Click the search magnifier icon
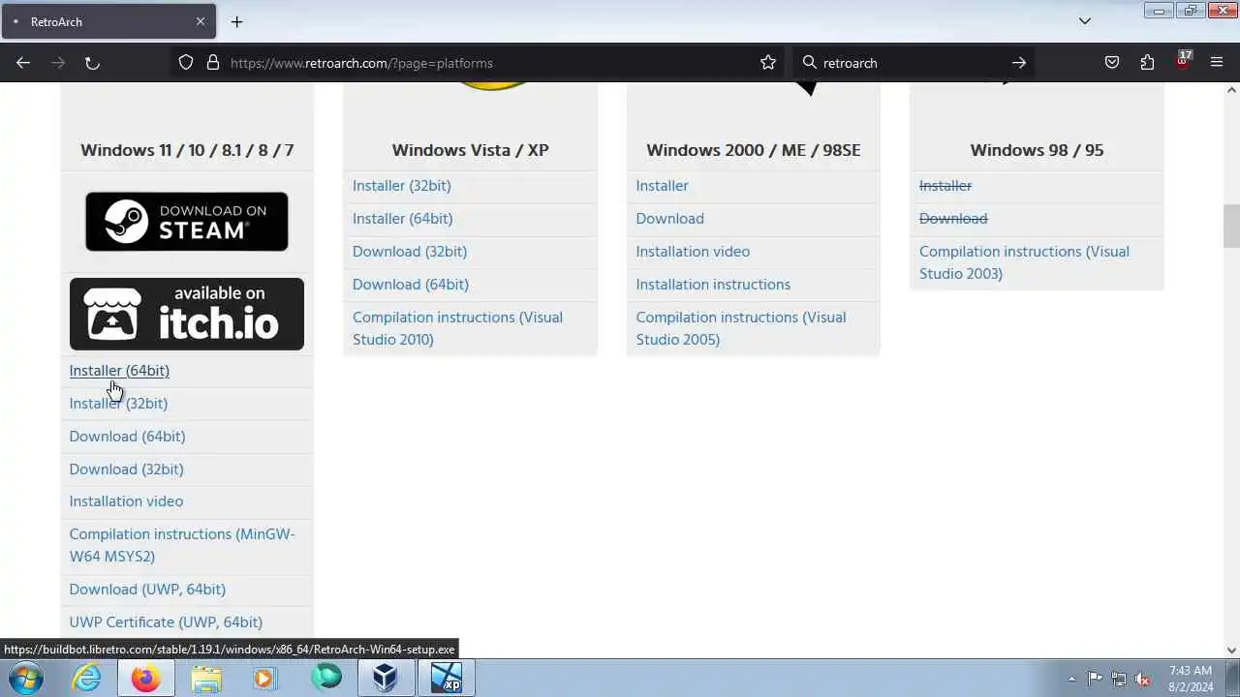Image resolution: width=1240 pixels, height=697 pixels. pos(810,63)
